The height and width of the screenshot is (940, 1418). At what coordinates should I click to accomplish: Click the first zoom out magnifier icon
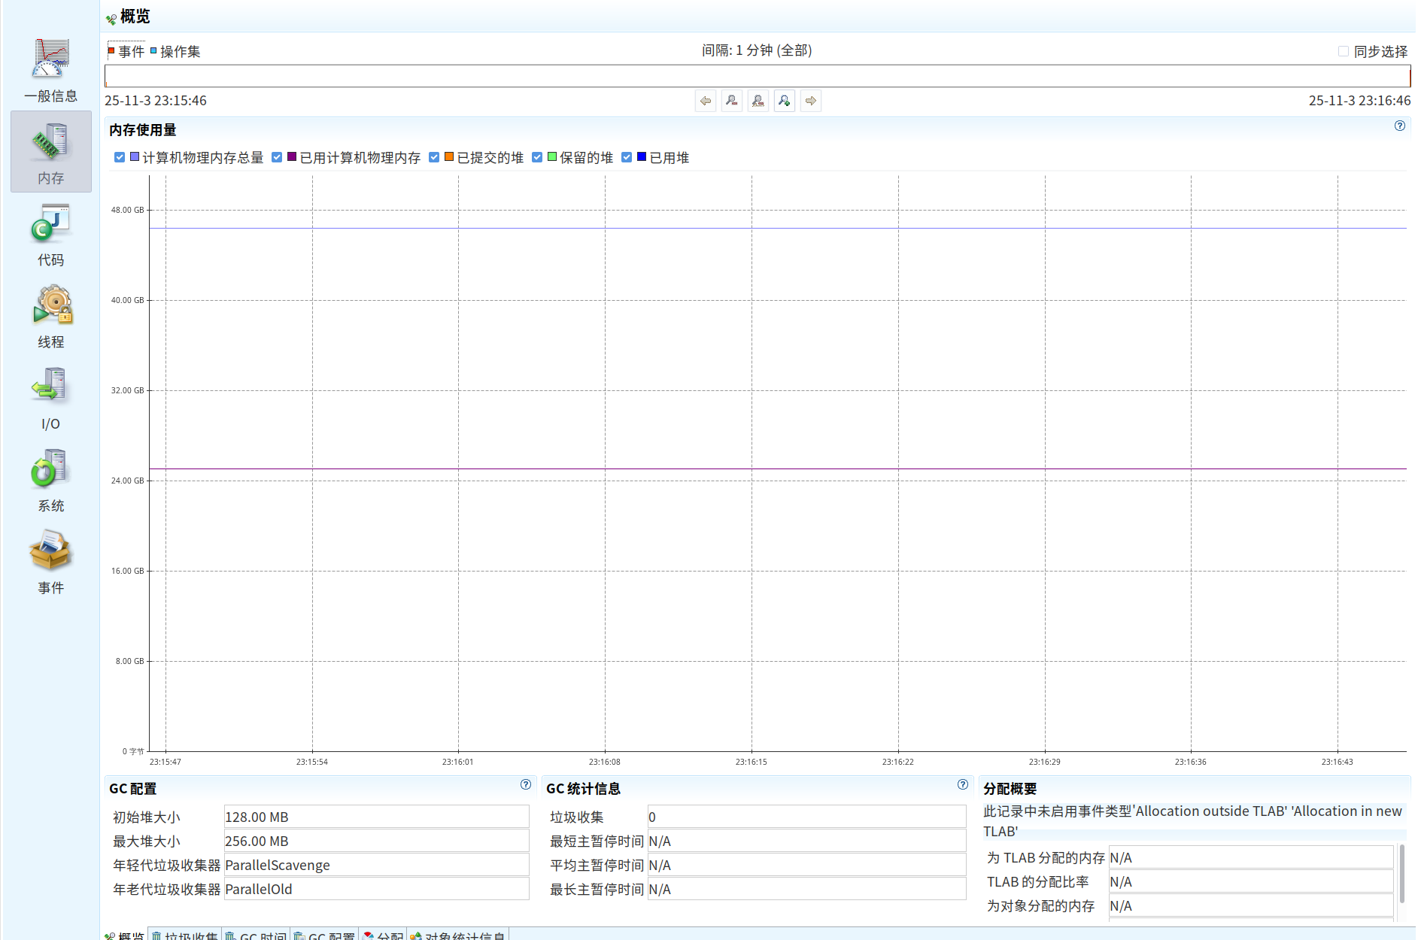[x=732, y=101]
